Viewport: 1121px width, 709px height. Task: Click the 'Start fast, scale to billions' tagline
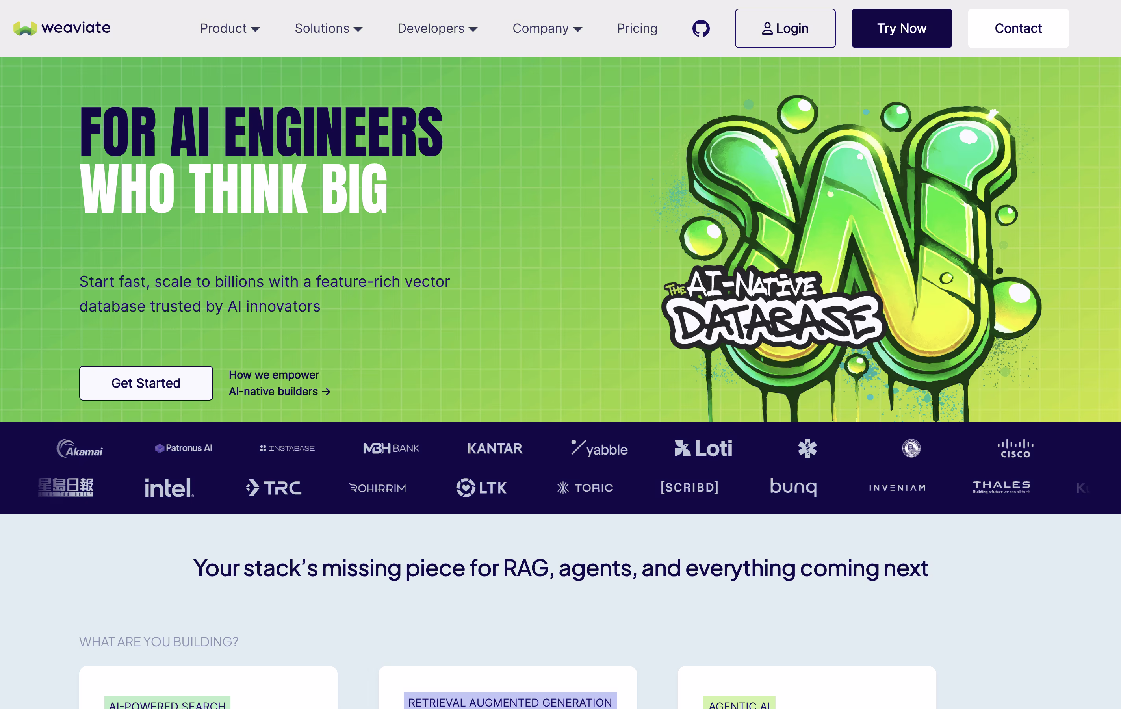coord(264,294)
